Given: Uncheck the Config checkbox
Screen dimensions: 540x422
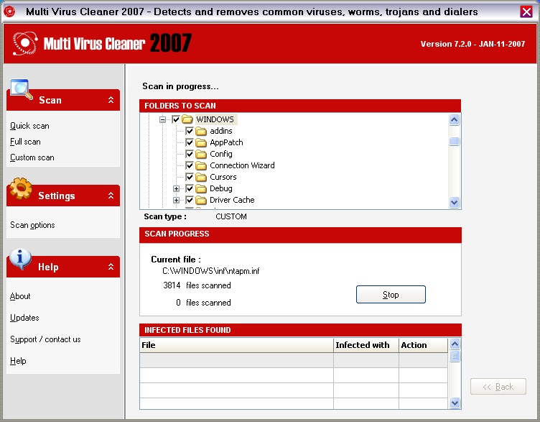Looking at the screenshot, I should click(x=190, y=154).
